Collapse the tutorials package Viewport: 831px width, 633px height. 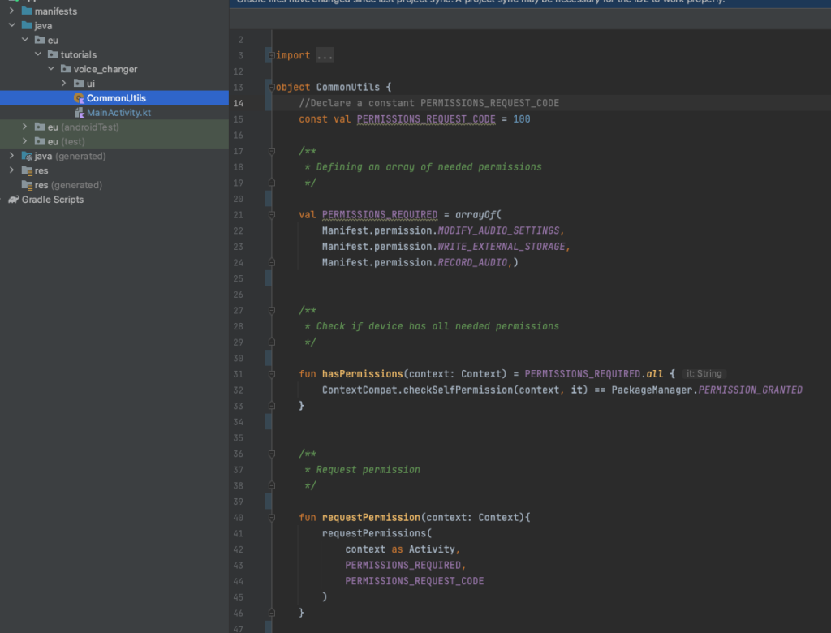(x=37, y=54)
